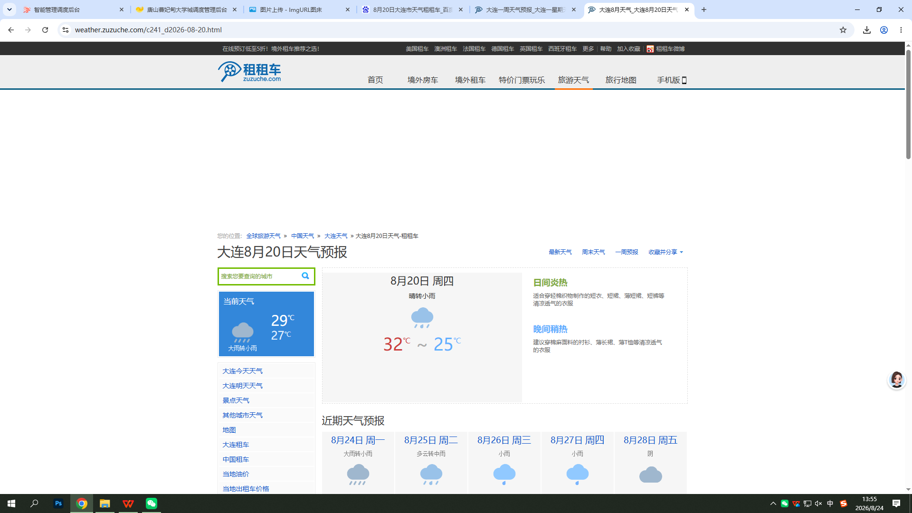Open Chrome downloads icon

click(867, 30)
